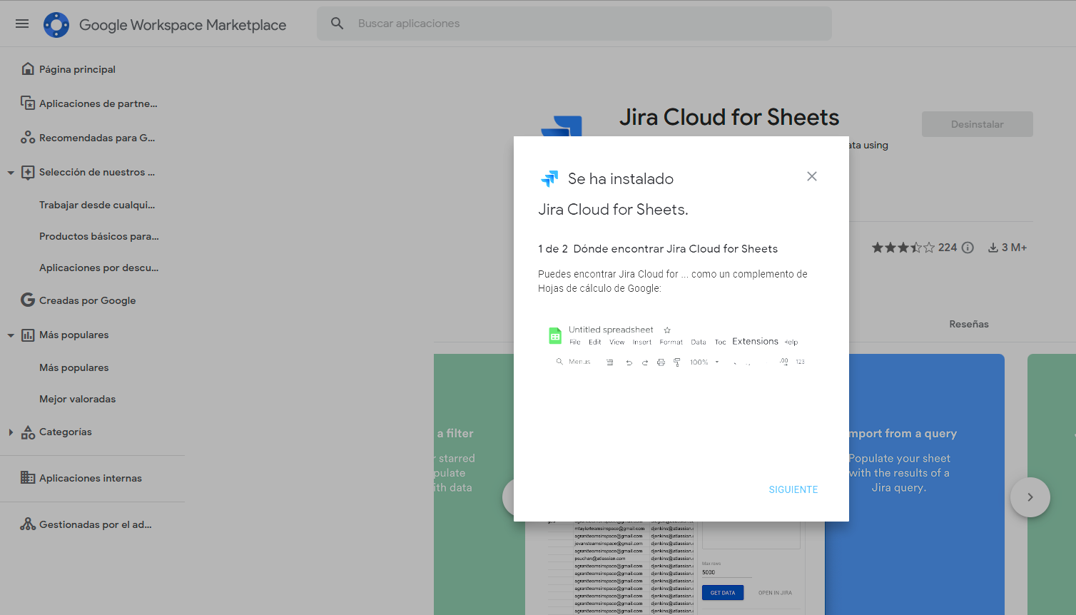The image size is (1076, 615).
Task: Select Mejor valoradas in sidebar
Action: point(77,399)
